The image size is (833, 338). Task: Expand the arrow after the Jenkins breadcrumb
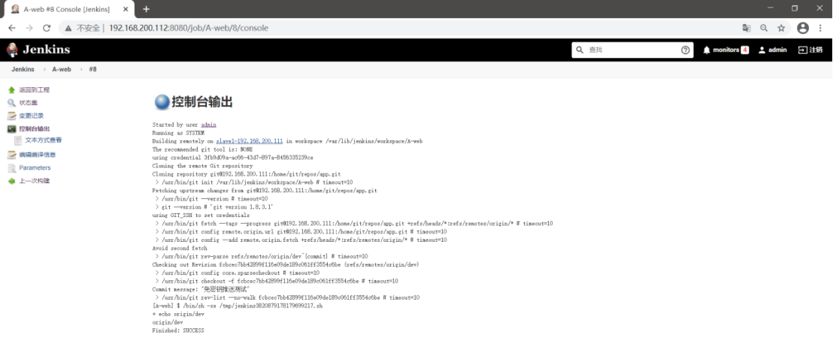point(44,70)
